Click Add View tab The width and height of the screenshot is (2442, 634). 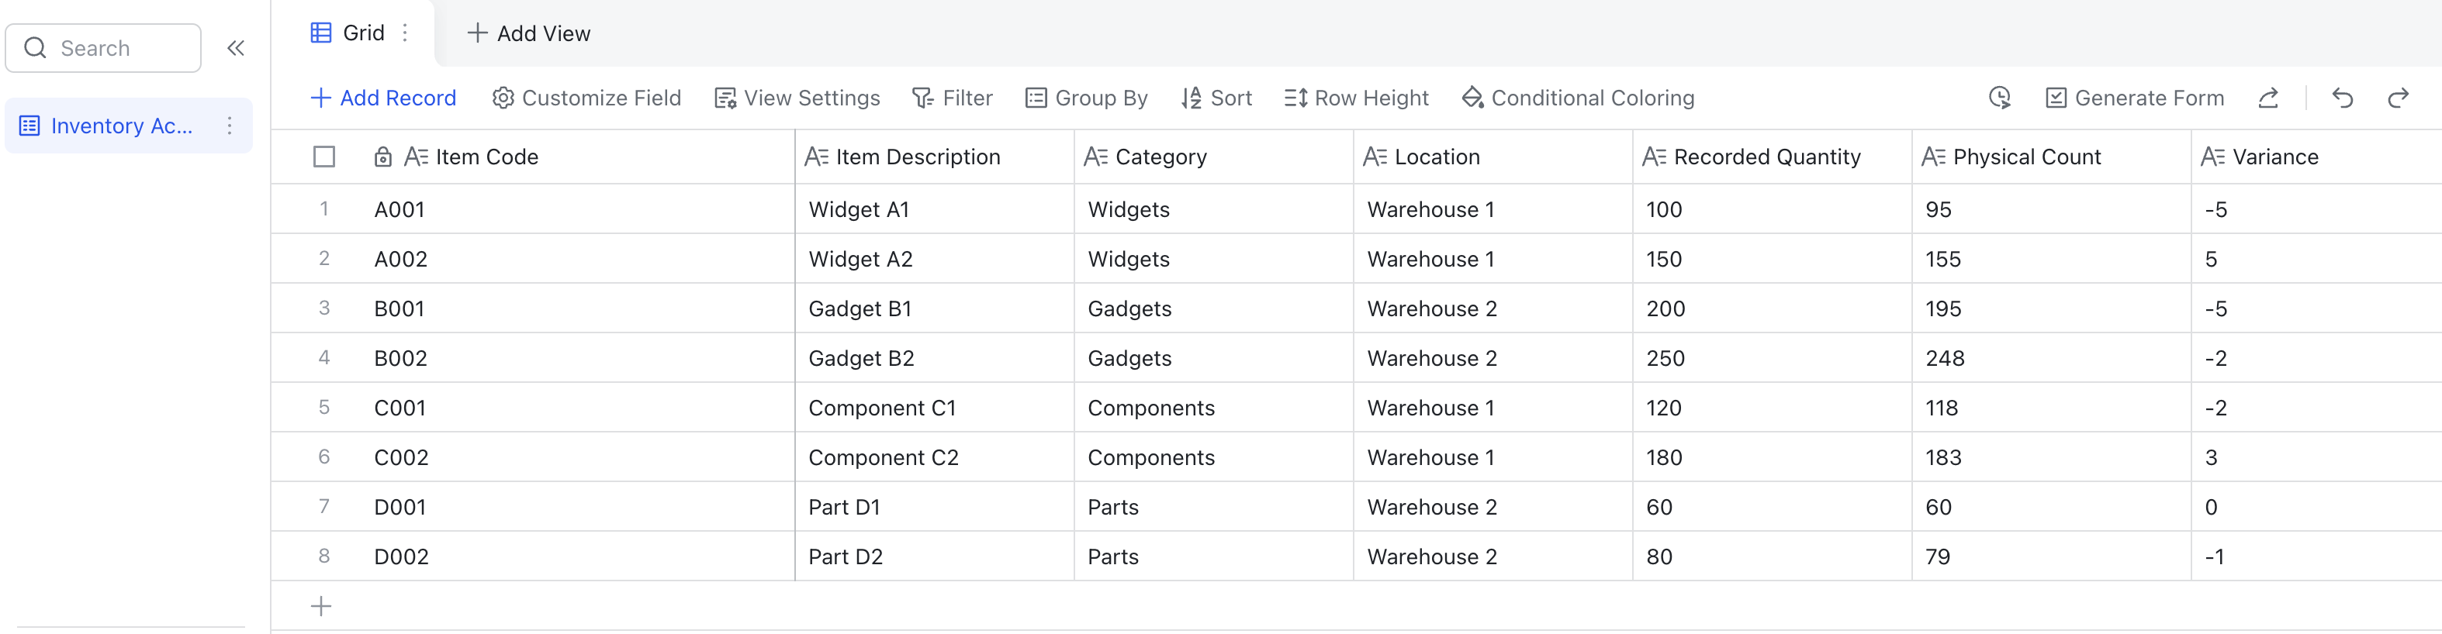pyautogui.click(x=529, y=33)
